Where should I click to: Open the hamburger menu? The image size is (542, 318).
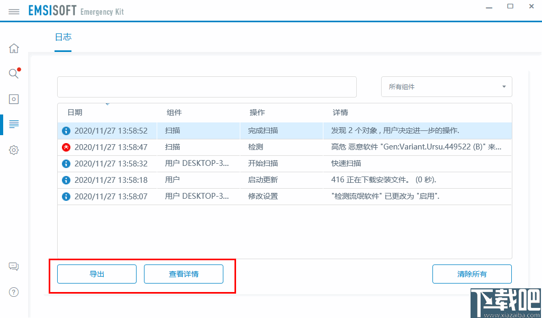pos(14,11)
